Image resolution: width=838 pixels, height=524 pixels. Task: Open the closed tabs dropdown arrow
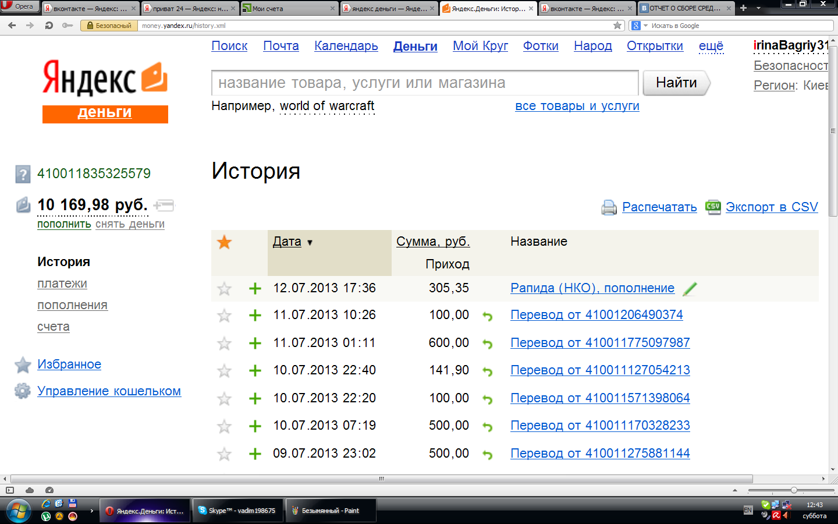coord(758,8)
